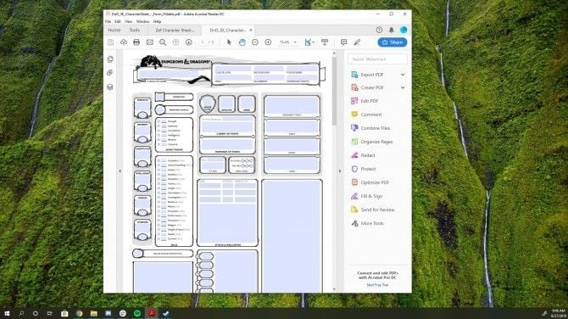The image size is (568, 319).
Task: Open the Fill & Sign tool
Action: coord(366,196)
